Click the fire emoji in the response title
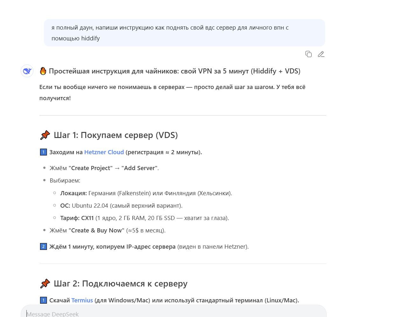The image size is (411, 317). point(43,71)
